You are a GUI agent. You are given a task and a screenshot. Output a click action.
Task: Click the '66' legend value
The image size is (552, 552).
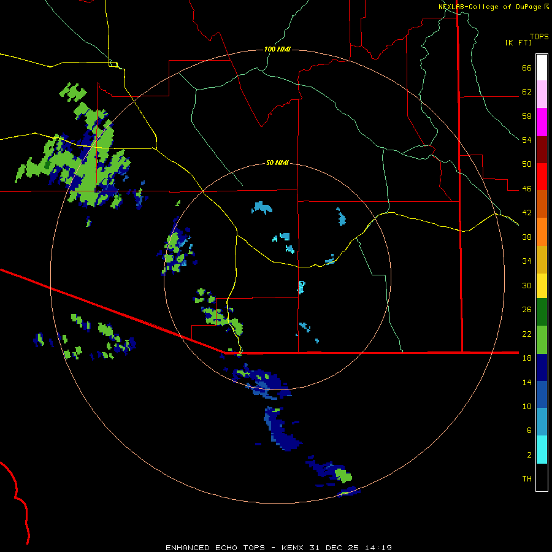527,68
